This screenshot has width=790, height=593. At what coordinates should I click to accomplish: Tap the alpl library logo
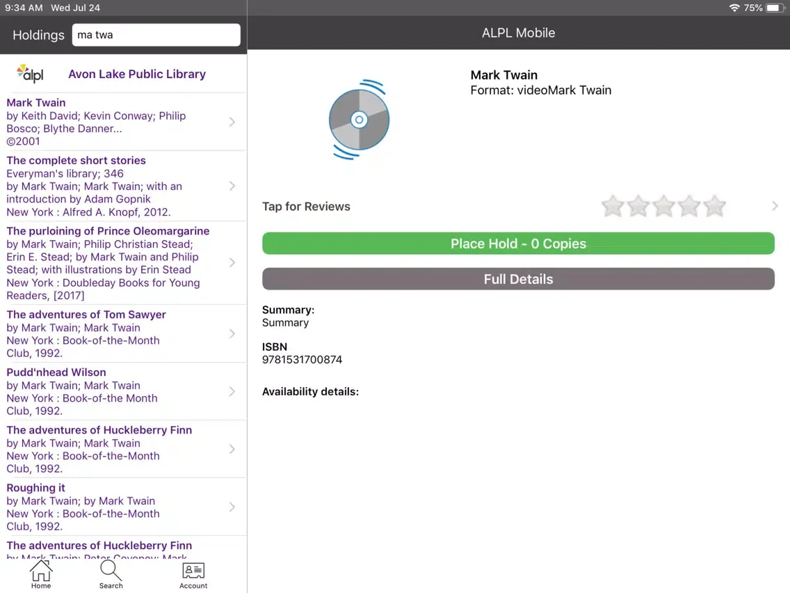[x=30, y=74]
